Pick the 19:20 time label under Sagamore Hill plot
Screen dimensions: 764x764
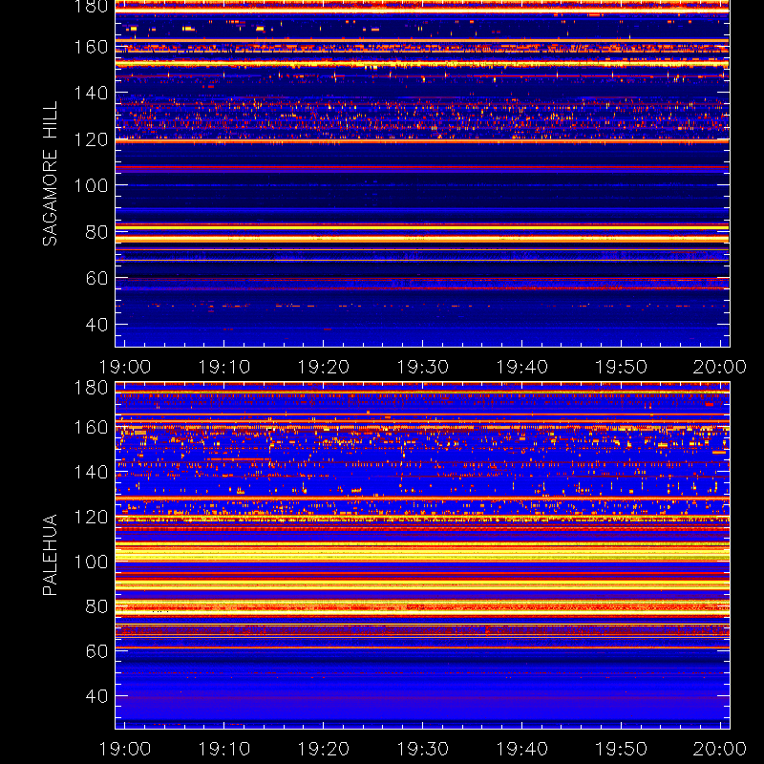click(x=324, y=367)
